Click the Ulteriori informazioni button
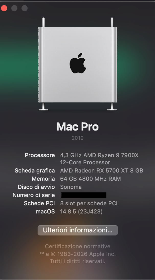155x280 pixels. pos(77,230)
